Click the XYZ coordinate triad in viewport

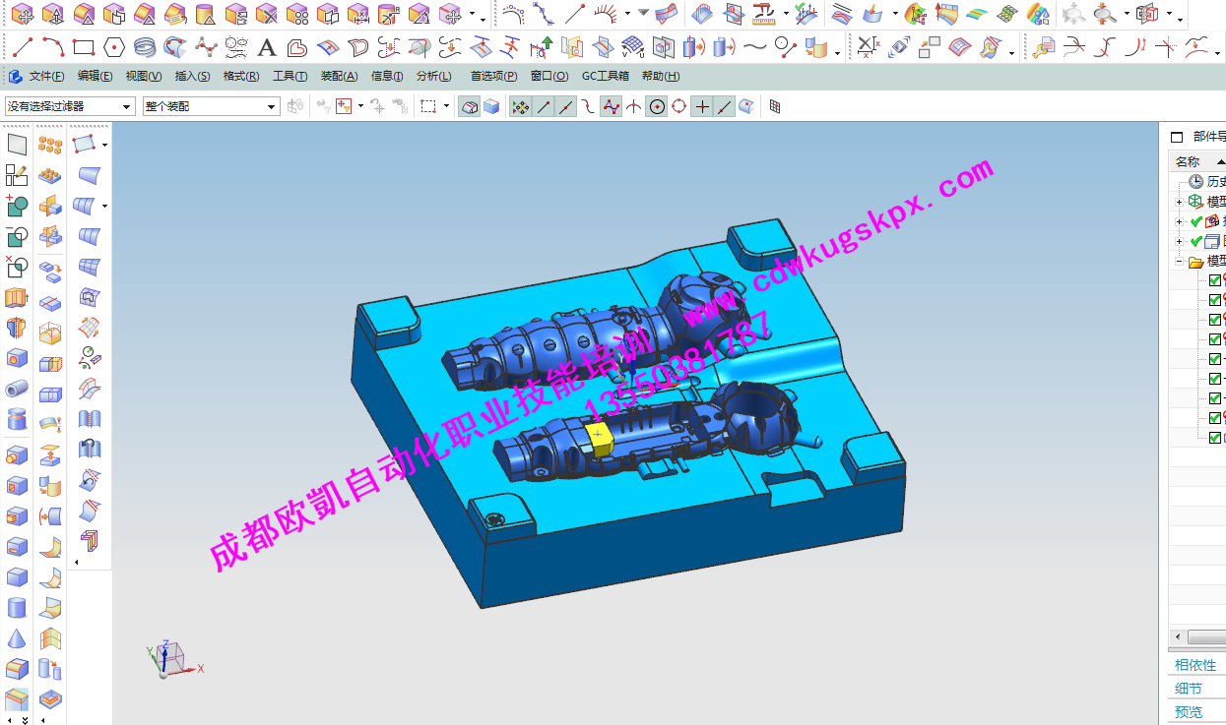pyautogui.click(x=172, y=658)
